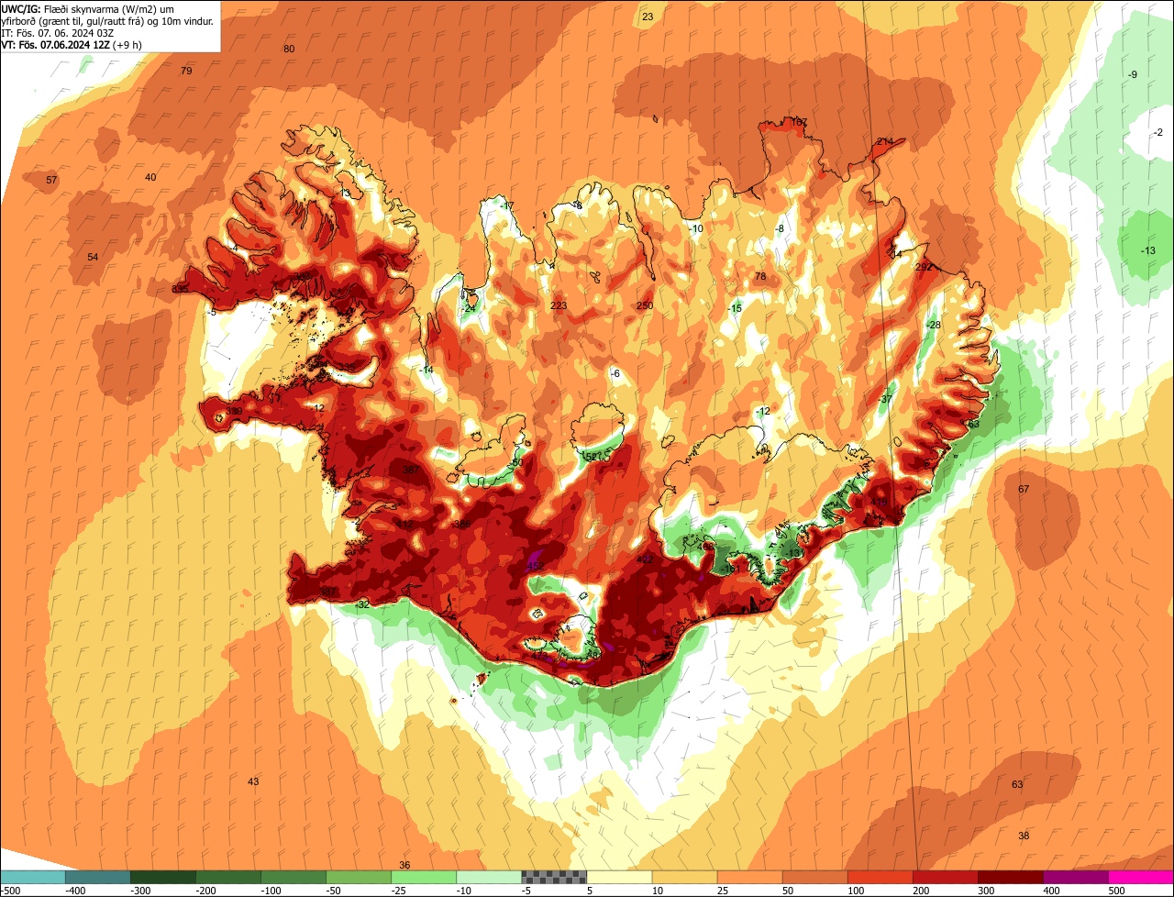Viewport: 1174px width, 897px height.
Task: Click the '292' value near the east coast
Action: (x=924, y=267)
